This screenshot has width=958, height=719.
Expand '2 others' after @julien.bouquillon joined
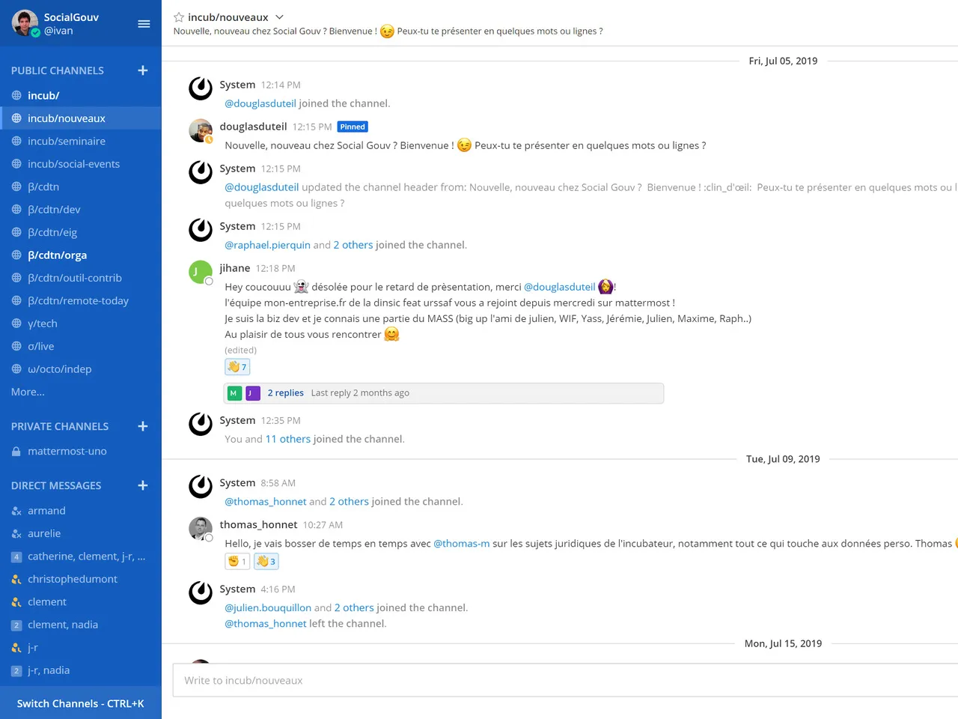pos(354,608)
